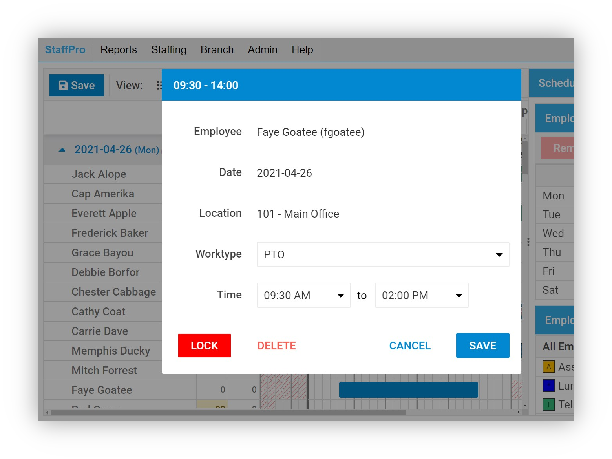Image resolution: width=612 pixels, height=459 pixels.
Task: Click Sat in the right panel day list
Action: point(554,290)
